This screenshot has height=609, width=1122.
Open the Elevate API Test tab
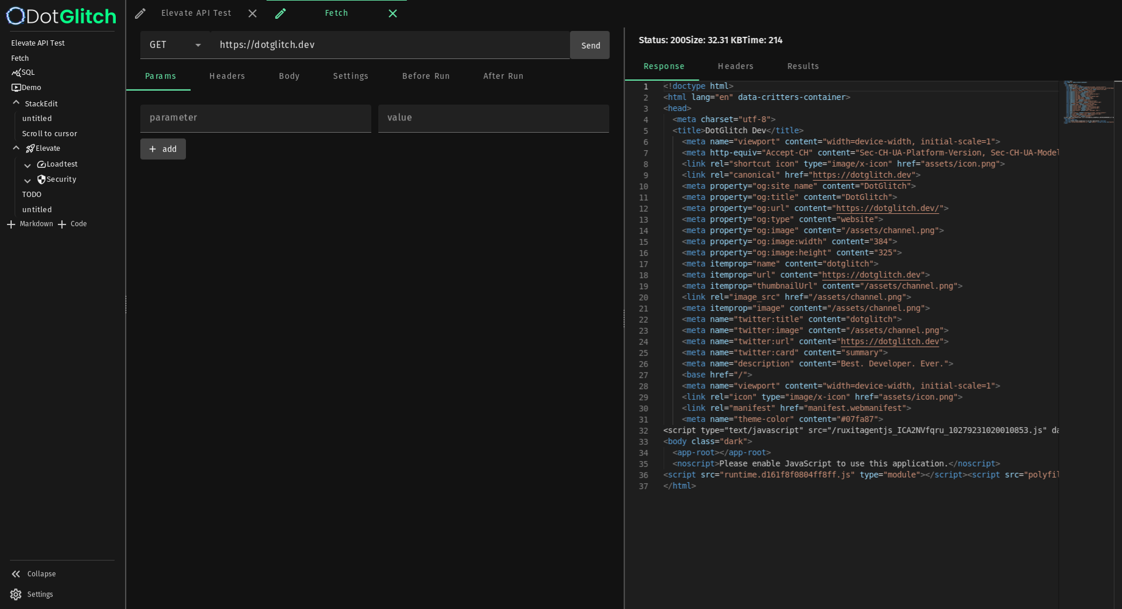pos(196,13)
